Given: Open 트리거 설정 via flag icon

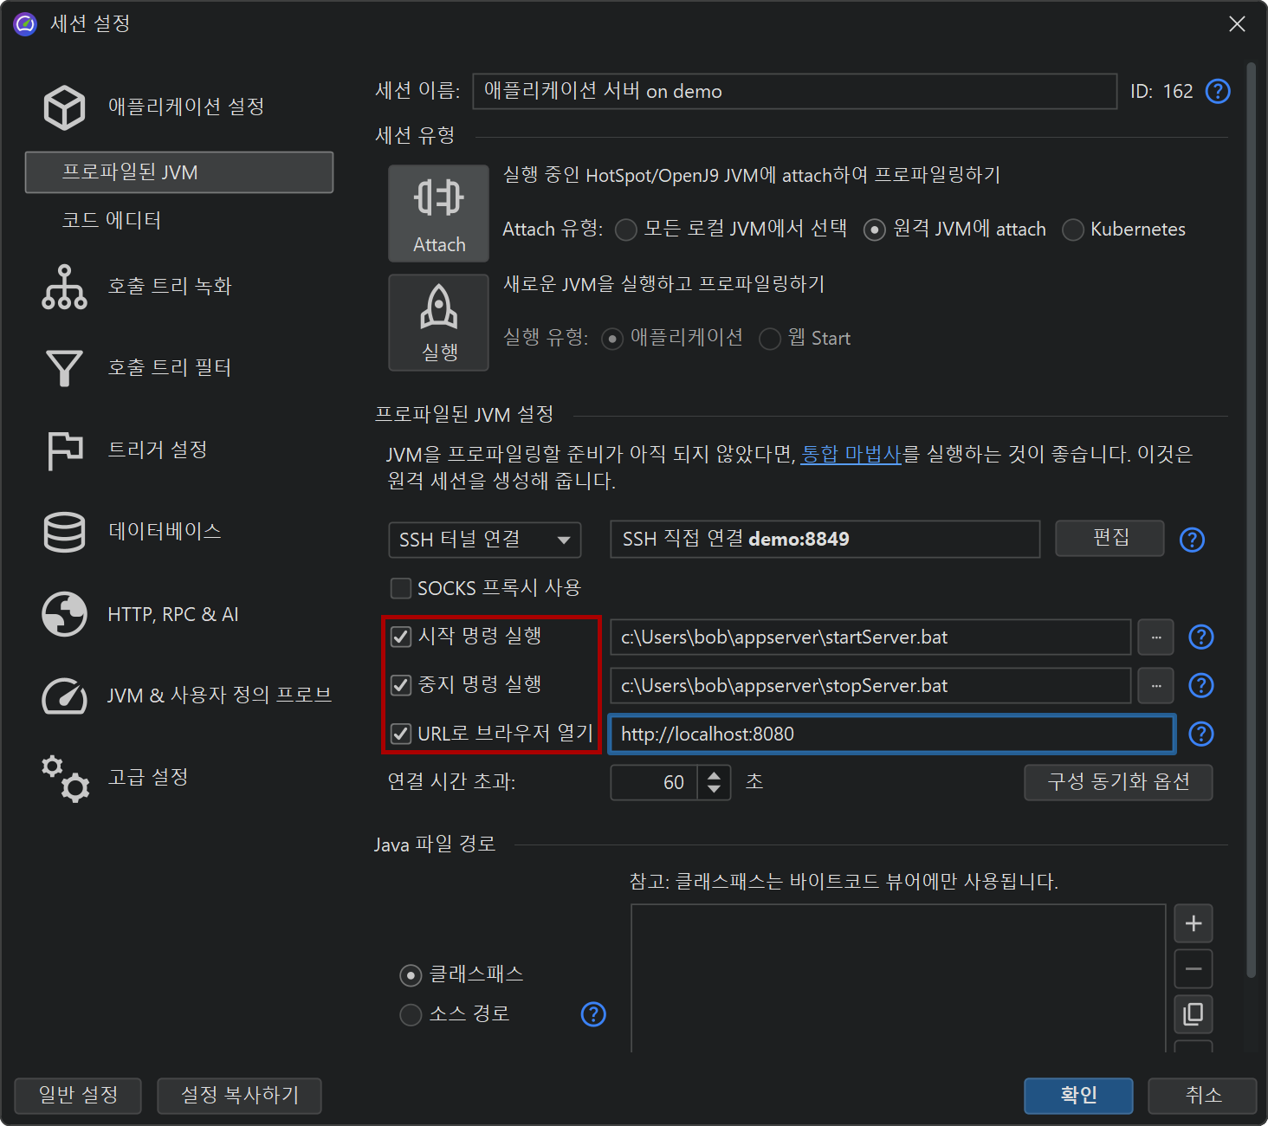Looking at the screenshot, I should point(64,450).
